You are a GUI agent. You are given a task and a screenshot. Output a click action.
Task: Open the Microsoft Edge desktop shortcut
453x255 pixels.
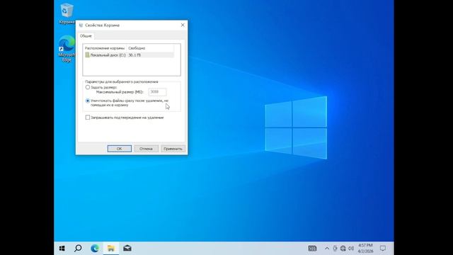click(67, 49)
